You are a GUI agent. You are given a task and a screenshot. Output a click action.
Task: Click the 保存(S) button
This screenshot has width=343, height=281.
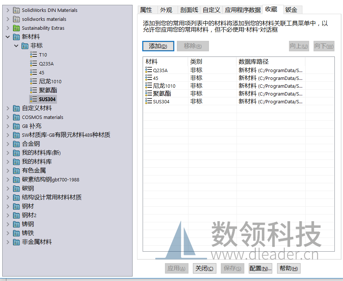click(x=232, y=268)
